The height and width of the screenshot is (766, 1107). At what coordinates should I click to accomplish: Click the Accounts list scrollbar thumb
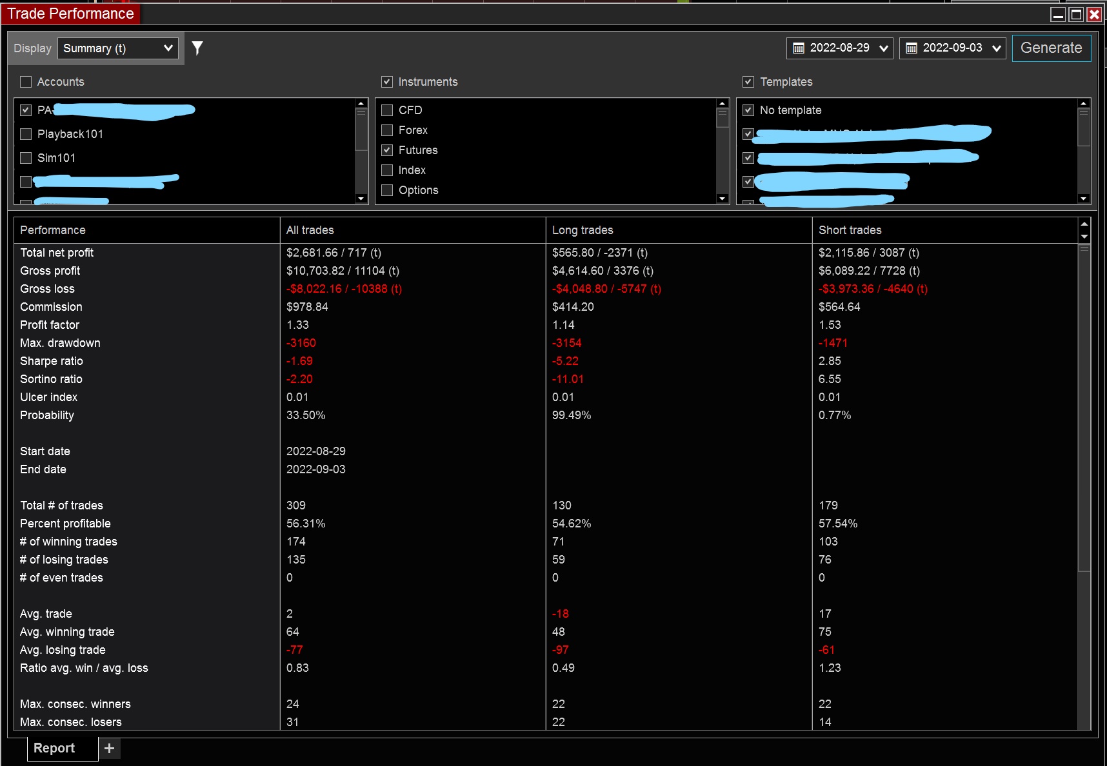point(361,129)
